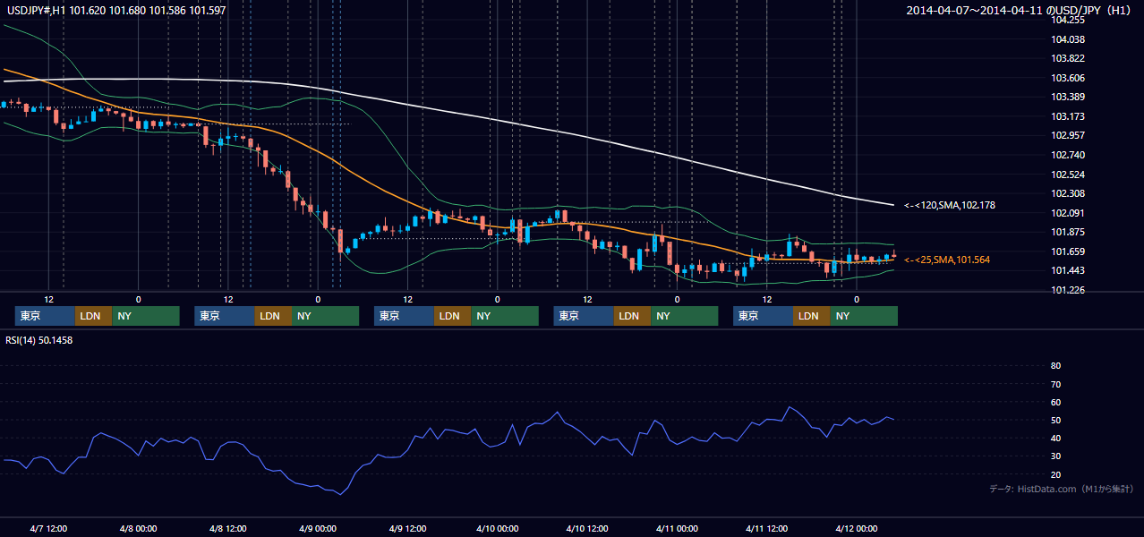Image resolution: width=1144 pixels, height=537 pixels.
Task: Select the 102.091 price label
Action: click(1068, 213)
